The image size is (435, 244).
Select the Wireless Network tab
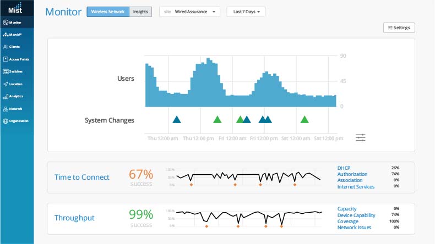pos(108,12)
